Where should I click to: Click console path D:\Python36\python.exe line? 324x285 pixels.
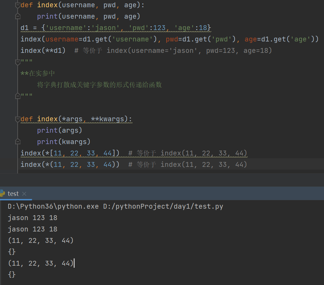pos(115,207)
